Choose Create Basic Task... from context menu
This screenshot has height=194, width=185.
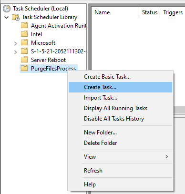[120, 77]
